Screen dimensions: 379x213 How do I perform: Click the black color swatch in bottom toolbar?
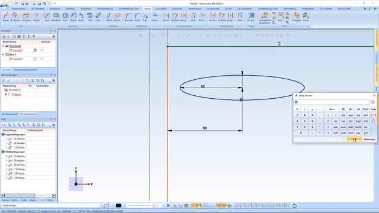(x=118, y=206)
